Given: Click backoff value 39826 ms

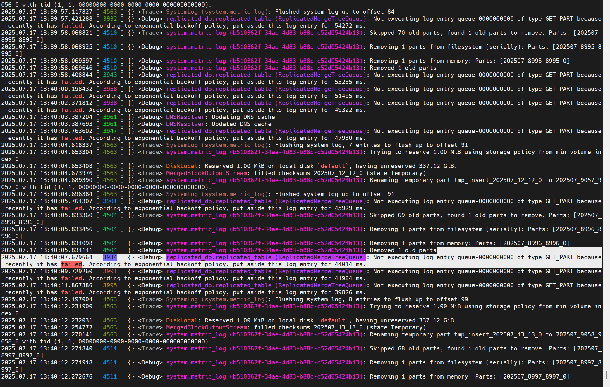Looking at the screenshot, I should tap(349, 292).
